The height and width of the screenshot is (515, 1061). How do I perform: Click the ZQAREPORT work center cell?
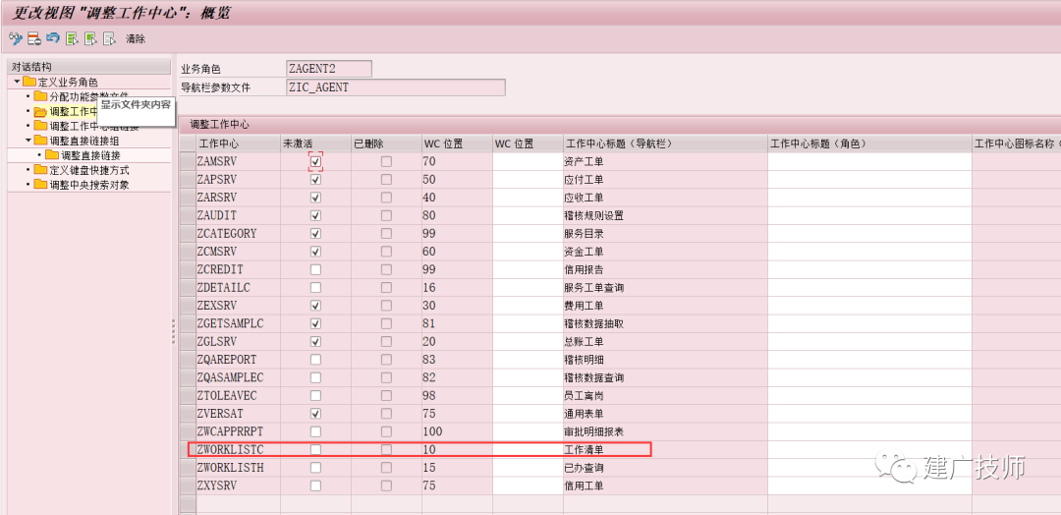tap(238, 360)
